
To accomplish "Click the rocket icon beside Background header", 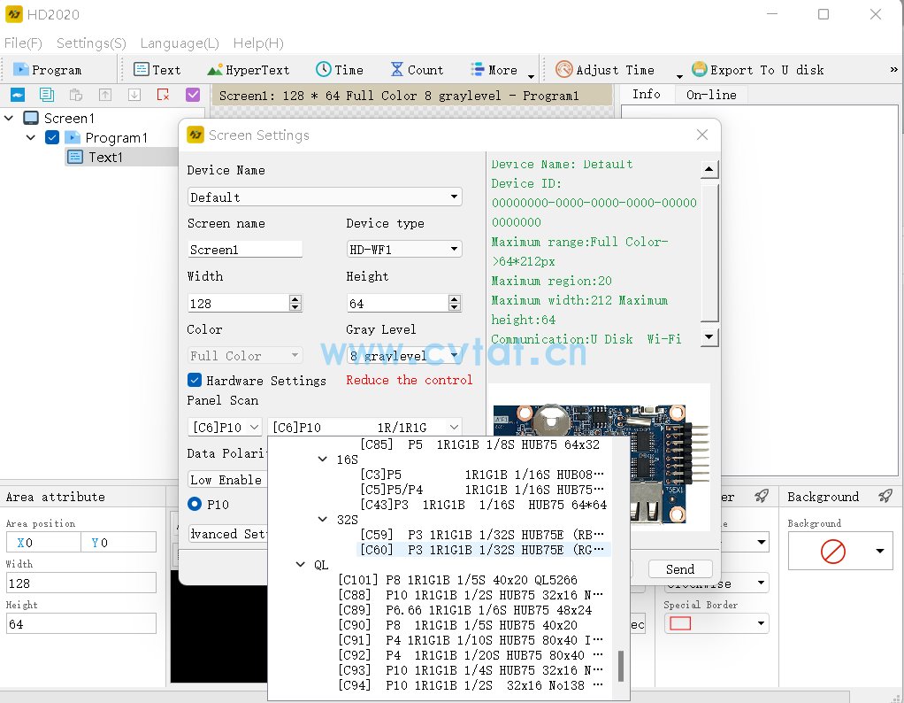I will click(885, 496).
